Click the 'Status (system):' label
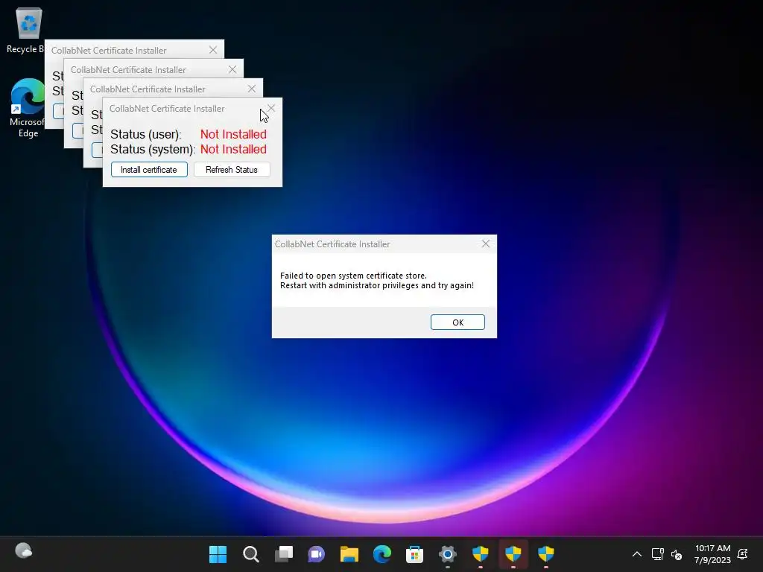The image size is (763, 572). 153,149
